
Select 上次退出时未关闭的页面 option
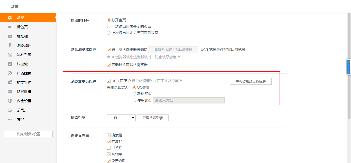tap(109, 26)
